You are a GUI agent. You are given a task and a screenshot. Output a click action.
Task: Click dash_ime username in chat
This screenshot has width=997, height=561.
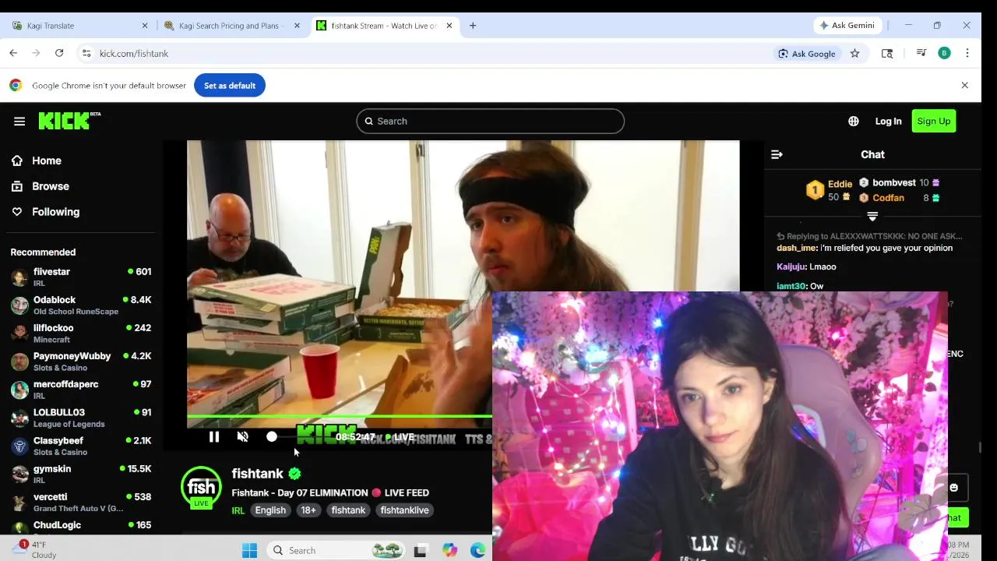796,248
